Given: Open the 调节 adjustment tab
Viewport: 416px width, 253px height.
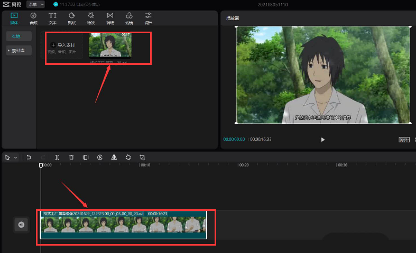Looking at the screenshot, I should pos(149,18).
